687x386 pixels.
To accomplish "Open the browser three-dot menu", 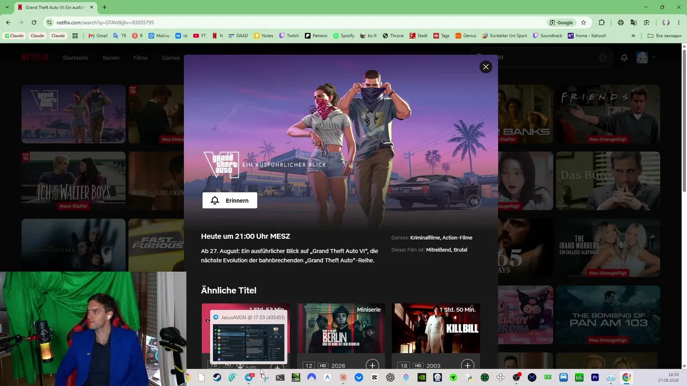I will point(679,23).
